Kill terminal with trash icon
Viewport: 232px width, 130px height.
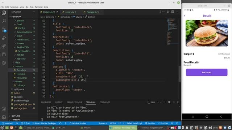[x=169, y=102]
